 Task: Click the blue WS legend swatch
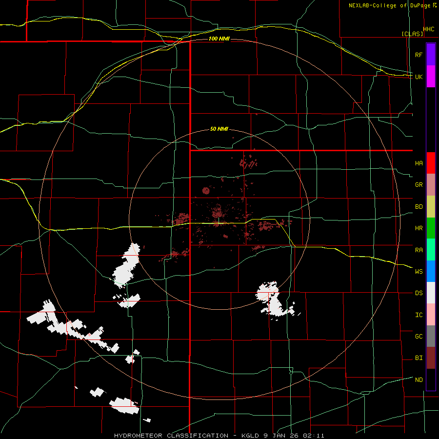(431, 271)
